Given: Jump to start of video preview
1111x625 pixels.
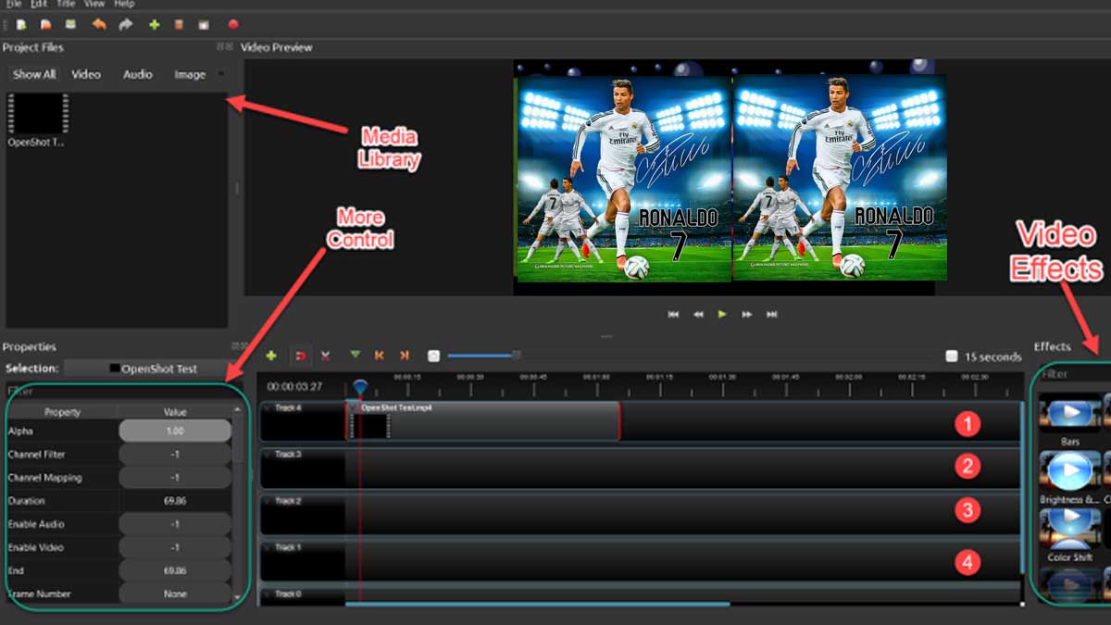Looking at the screenshot, I should click(673, 315).
